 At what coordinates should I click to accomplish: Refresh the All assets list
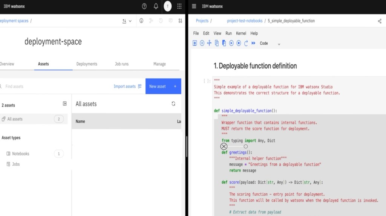point(173,104)
